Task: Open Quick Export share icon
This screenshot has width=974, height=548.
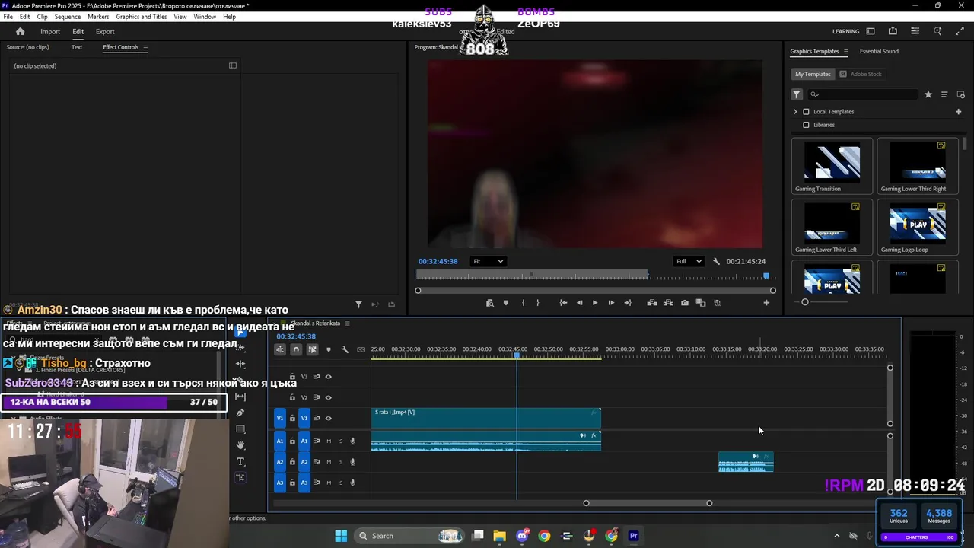Action: (893, 31)
